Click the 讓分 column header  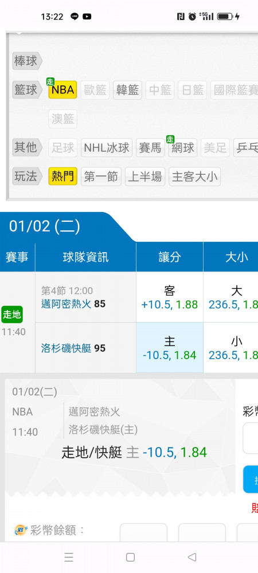click(170, 257)
